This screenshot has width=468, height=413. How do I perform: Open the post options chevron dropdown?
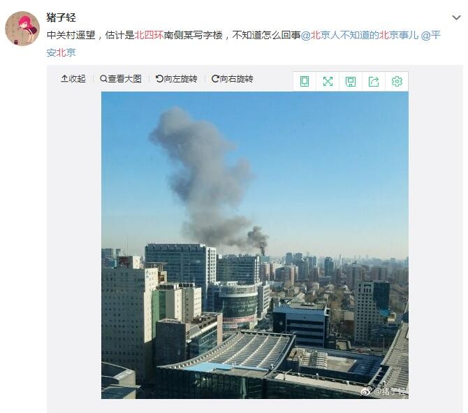[x=456, y=17]
